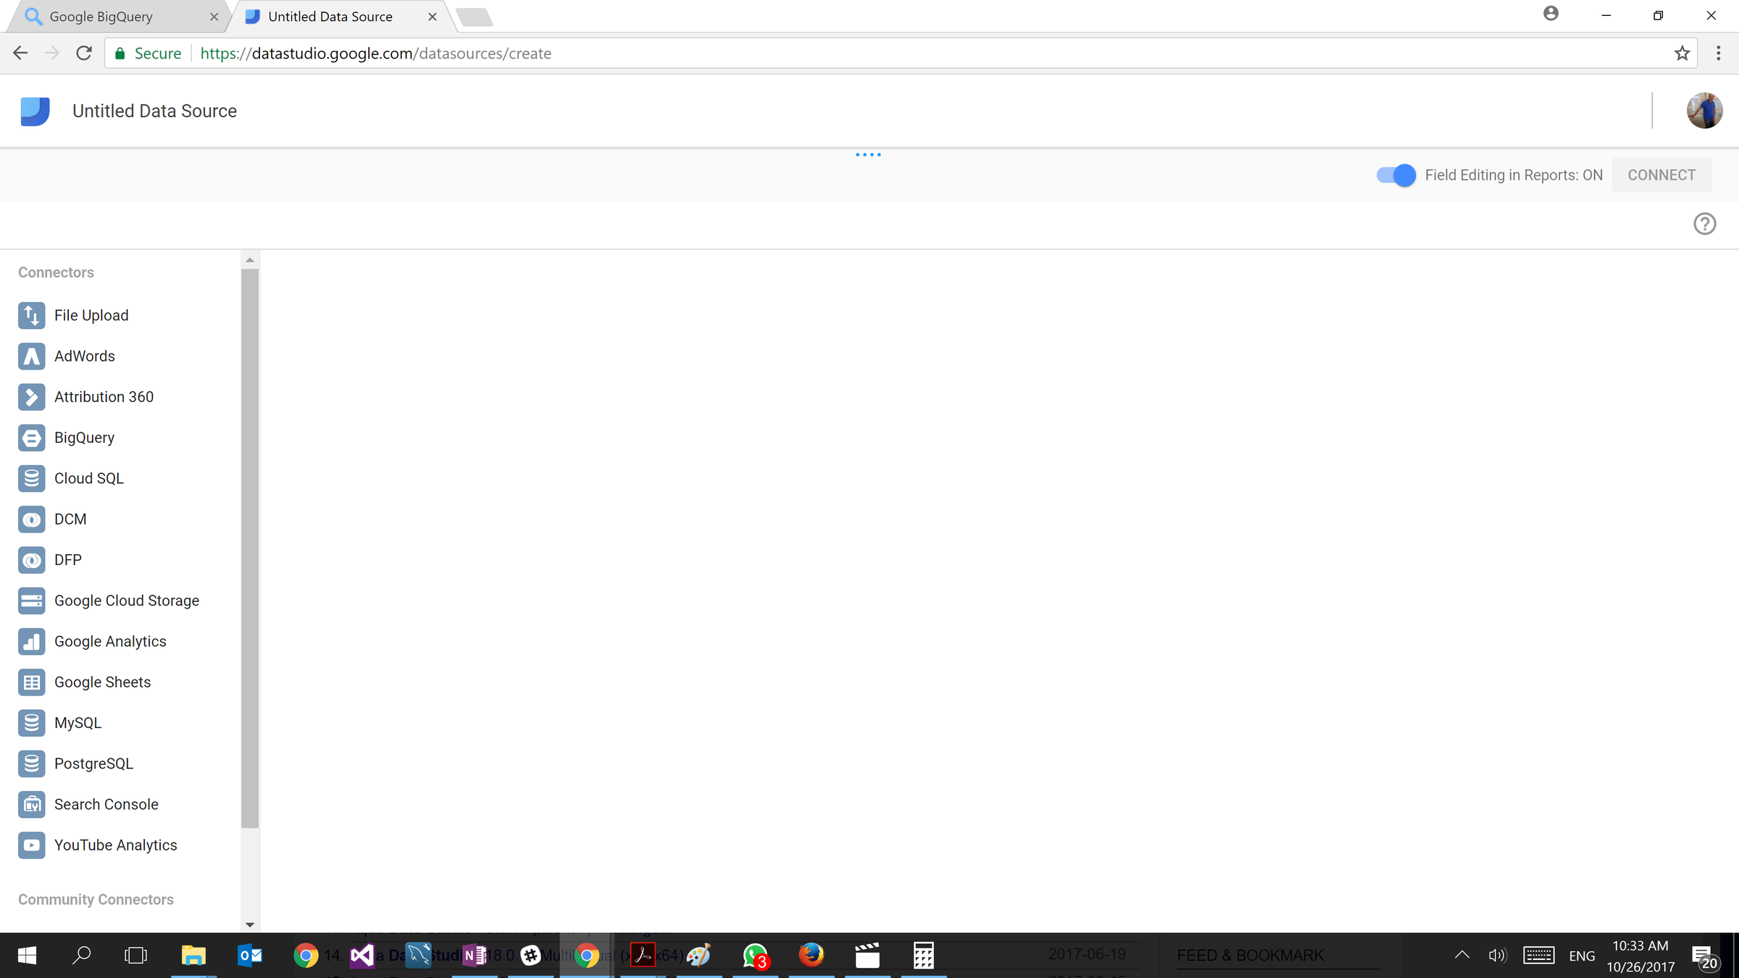Image resolution: width=1739 pixels, height=978 pixels.
Task: Select the File Upload connector label
Action: click(91, 315)
